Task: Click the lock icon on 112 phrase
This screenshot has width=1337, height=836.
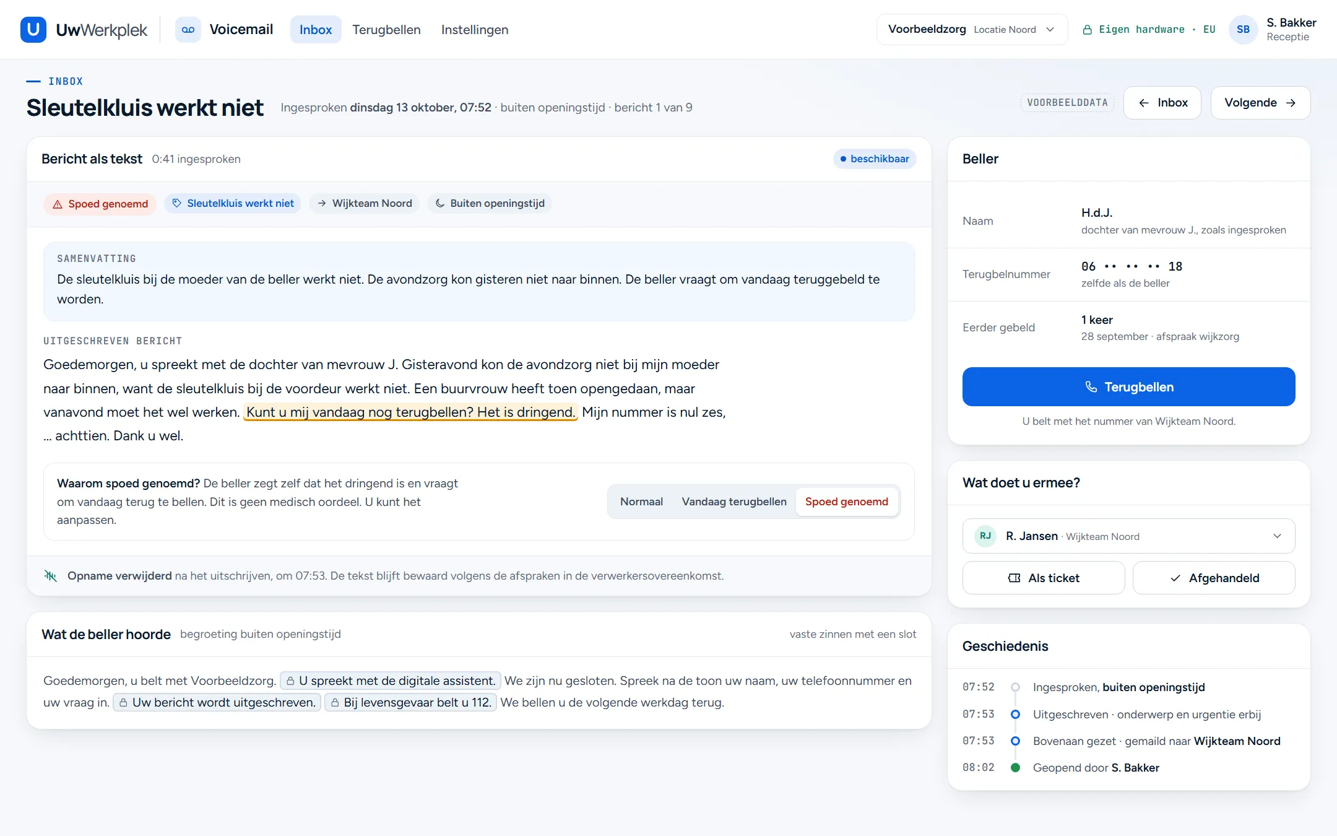Action: coord(335,703)
